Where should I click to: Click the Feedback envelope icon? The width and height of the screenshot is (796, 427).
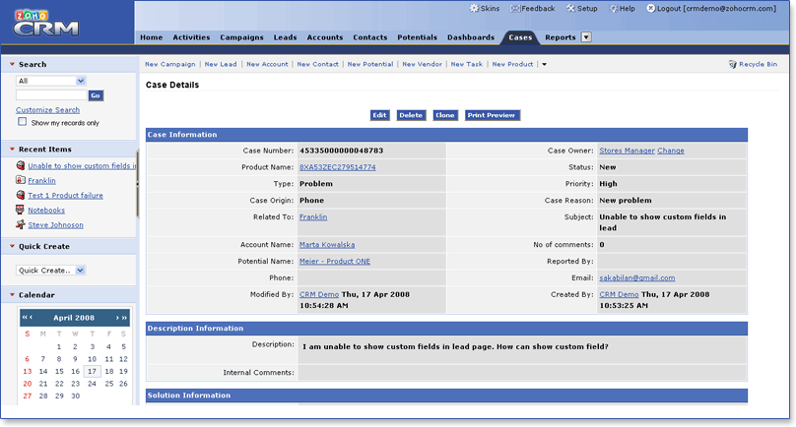(x=515, y=8)
